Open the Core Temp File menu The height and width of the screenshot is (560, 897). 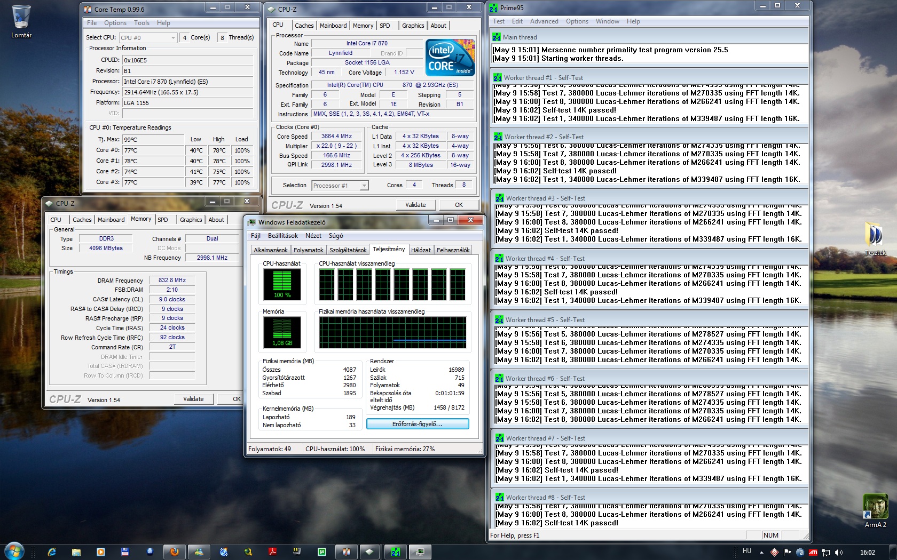pyautogui.click(x=92, y=23)
